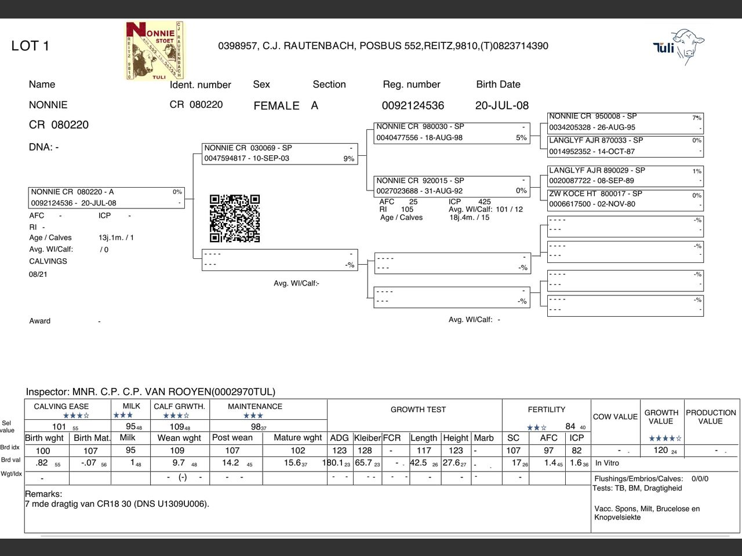Screen dimensions: 742x556
Task: Click the Award label
Action: coord(40,321)
